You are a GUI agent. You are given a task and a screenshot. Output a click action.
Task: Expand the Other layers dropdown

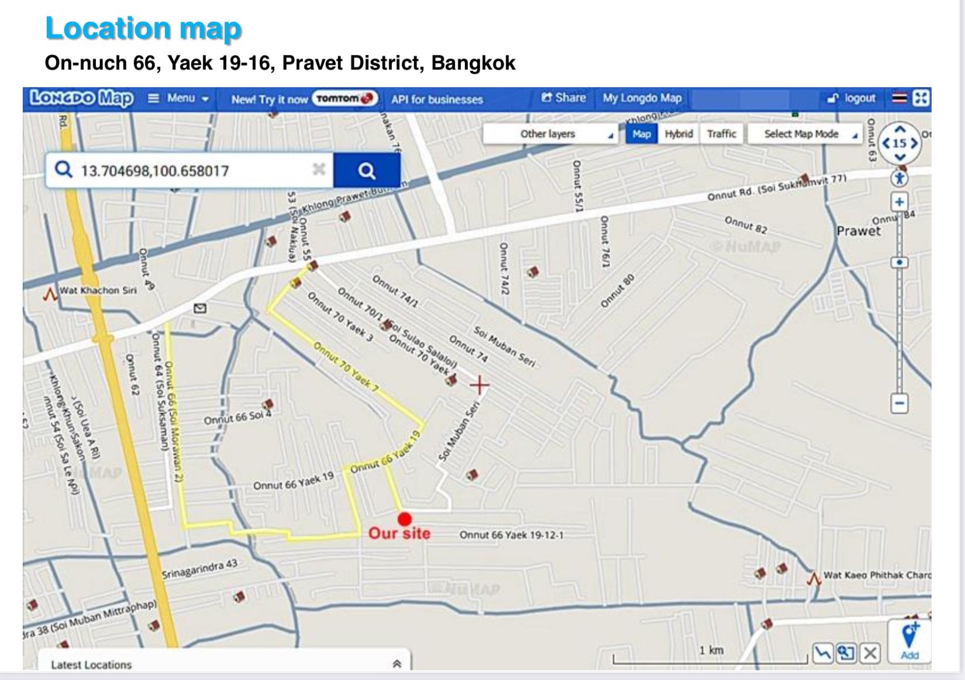point(551,134)
